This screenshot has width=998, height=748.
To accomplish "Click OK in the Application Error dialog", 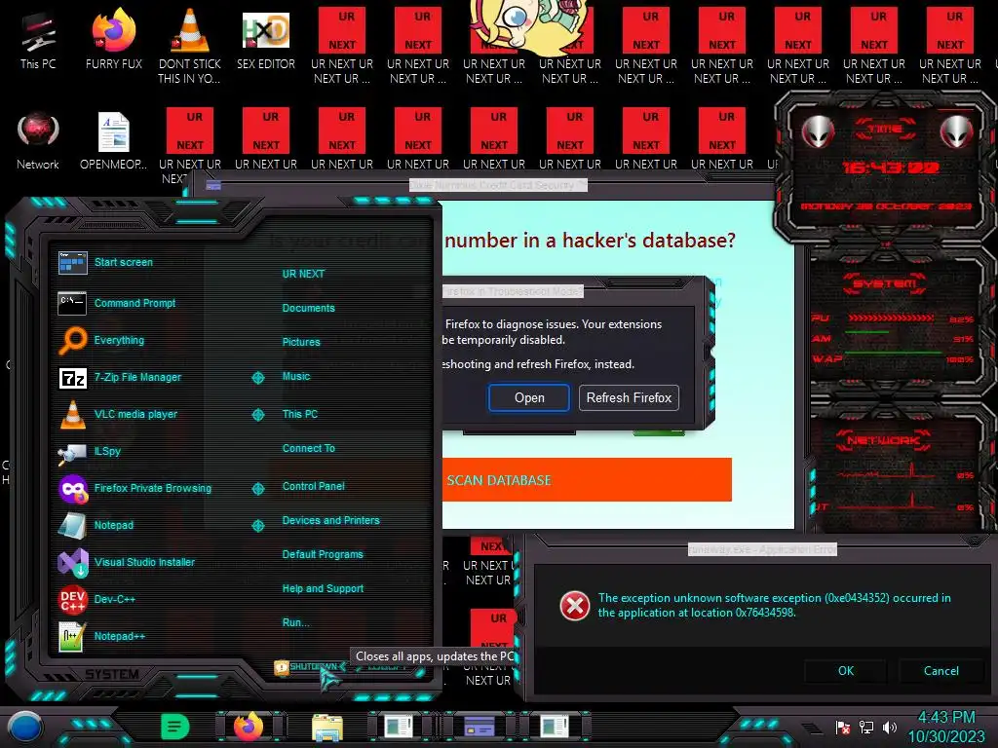I will pyautogui.click(x=846, y=671).
